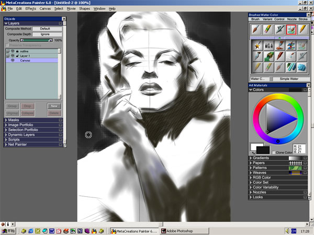Toggle visibility of Layer 1

(x=13, y=56)
